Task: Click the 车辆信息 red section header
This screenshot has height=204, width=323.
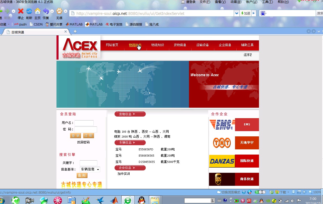Action: pyautogui.click(x=130, y=143)
